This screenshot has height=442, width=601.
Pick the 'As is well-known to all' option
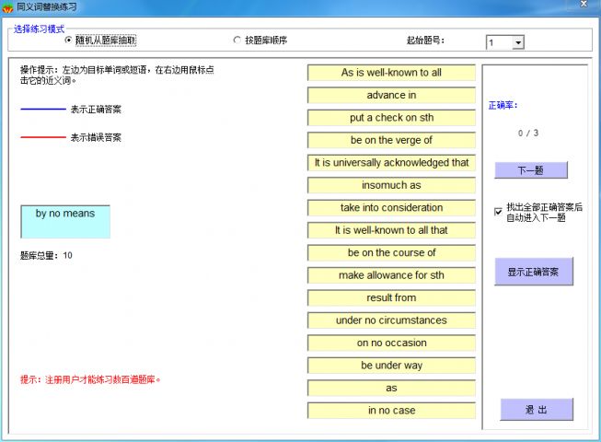point(391,73)
